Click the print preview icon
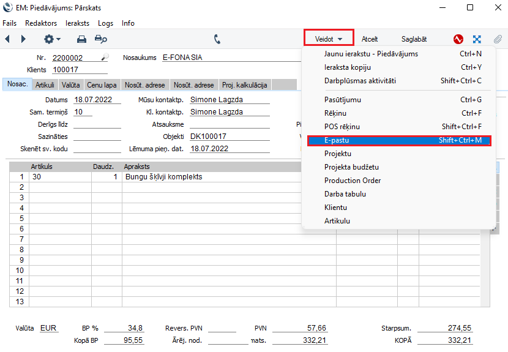This screenshot has width=508, height=352. 100,39
